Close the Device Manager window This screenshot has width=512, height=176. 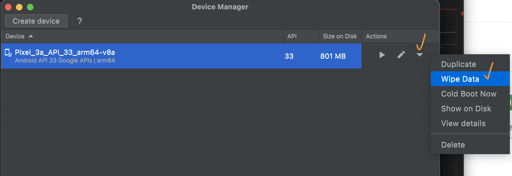click(8, 7)
